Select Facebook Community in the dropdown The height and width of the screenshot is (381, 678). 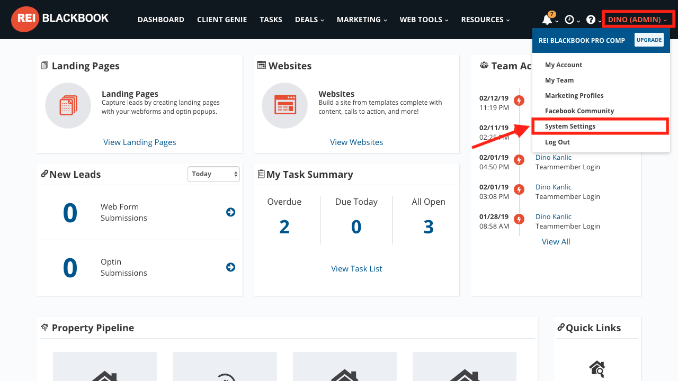click(x=579, y=111)
